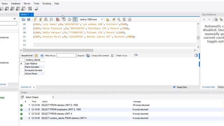Toggle the auto-commit mode button

[x=75, y=20]
